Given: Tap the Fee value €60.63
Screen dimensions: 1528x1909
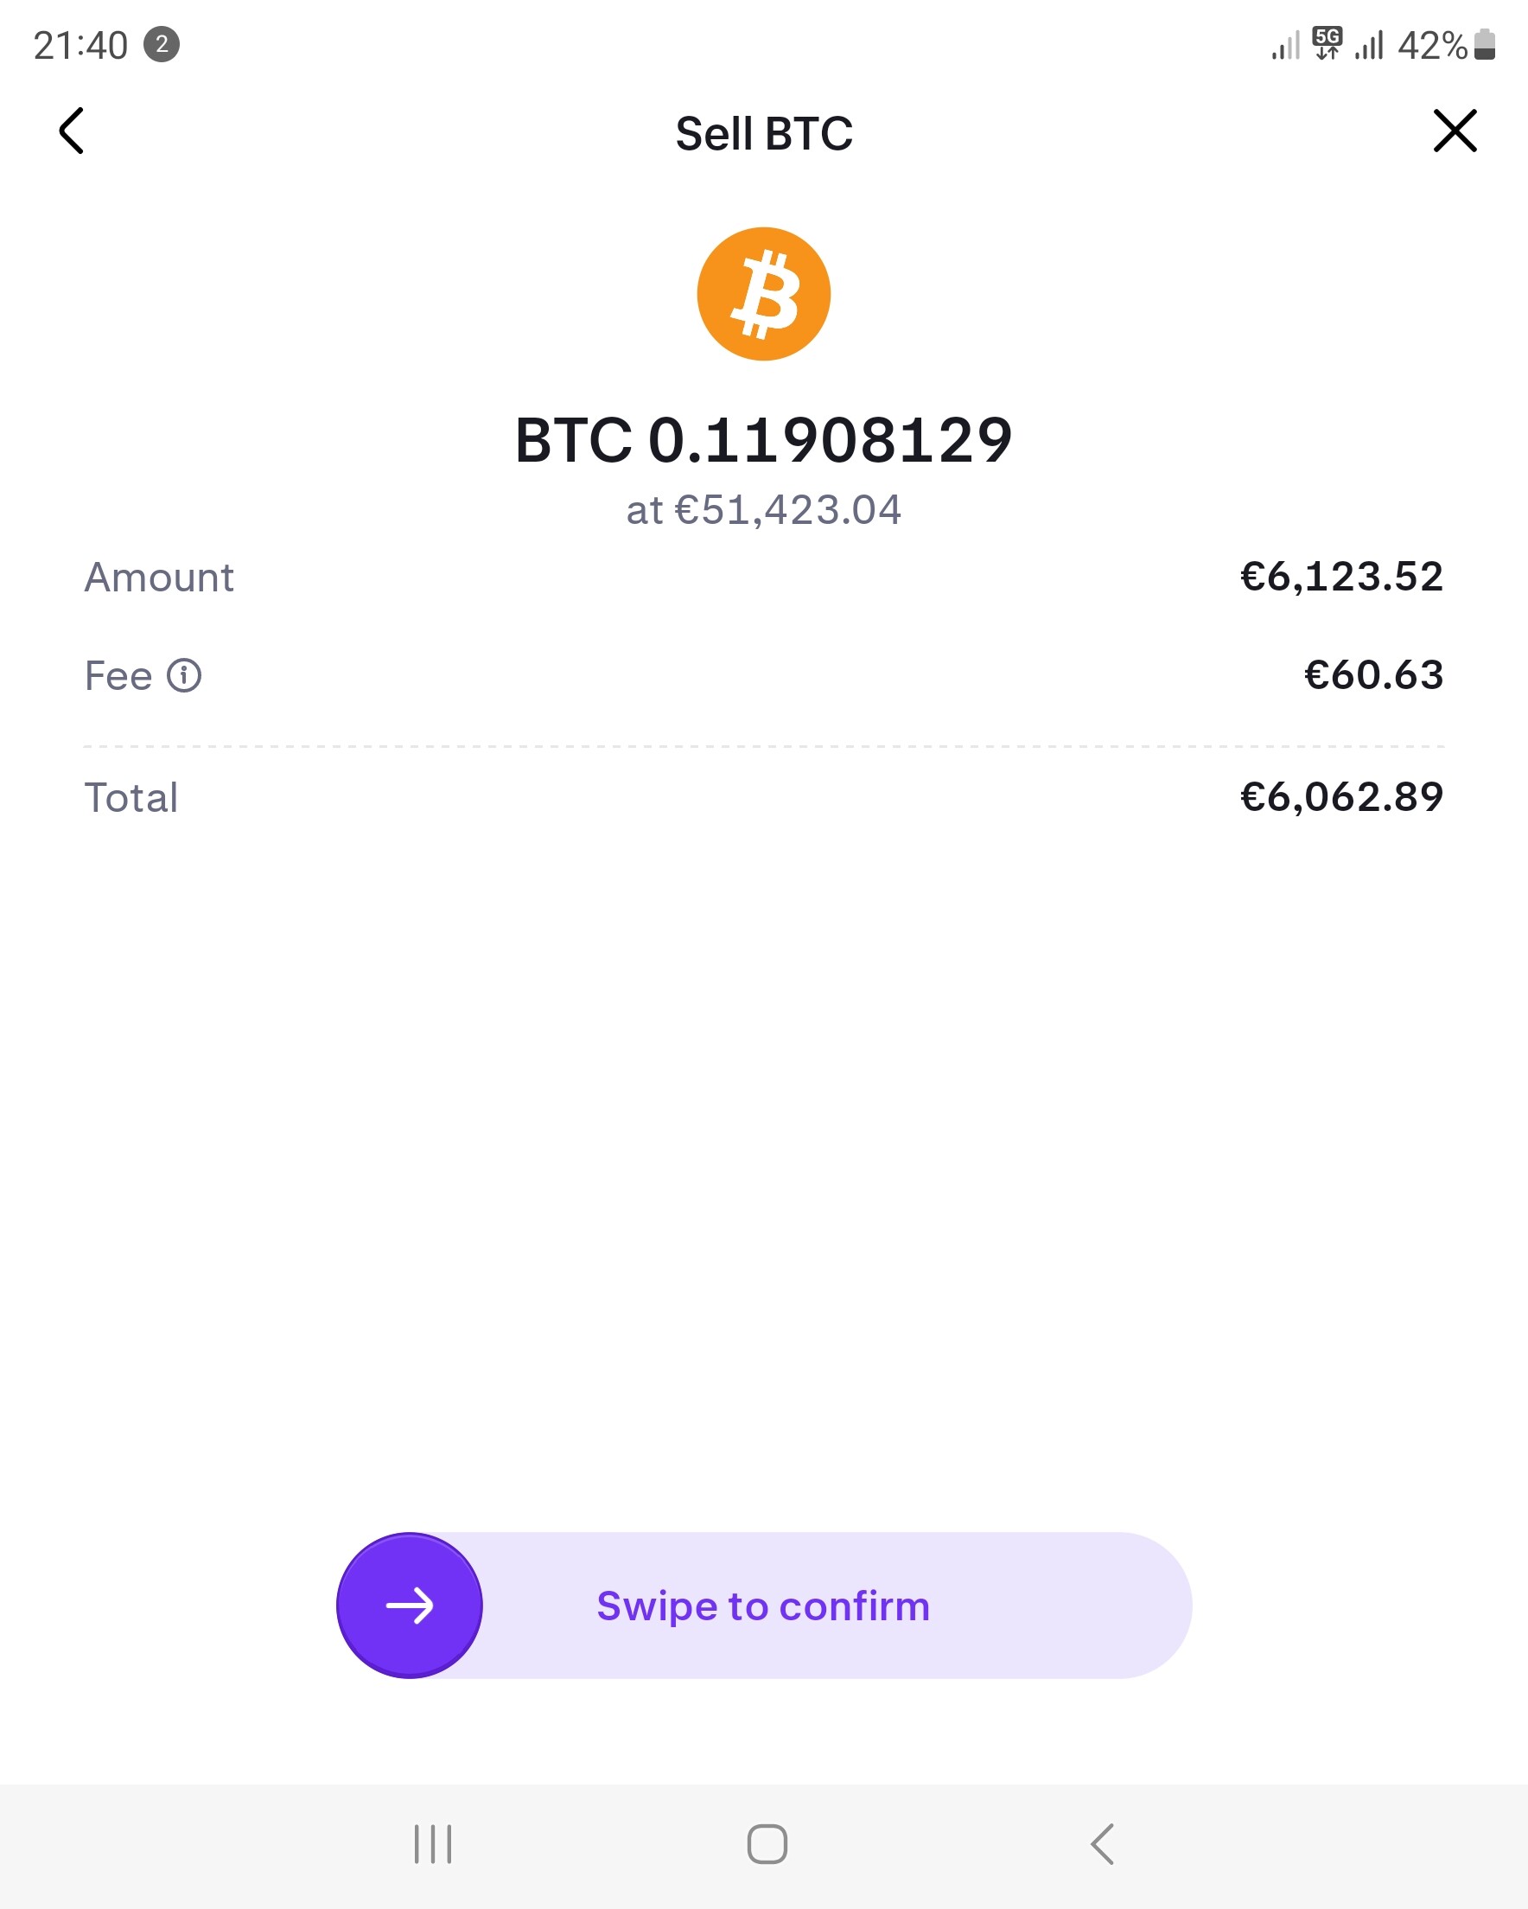Looking at the screenshot, I should point(1374,675).
